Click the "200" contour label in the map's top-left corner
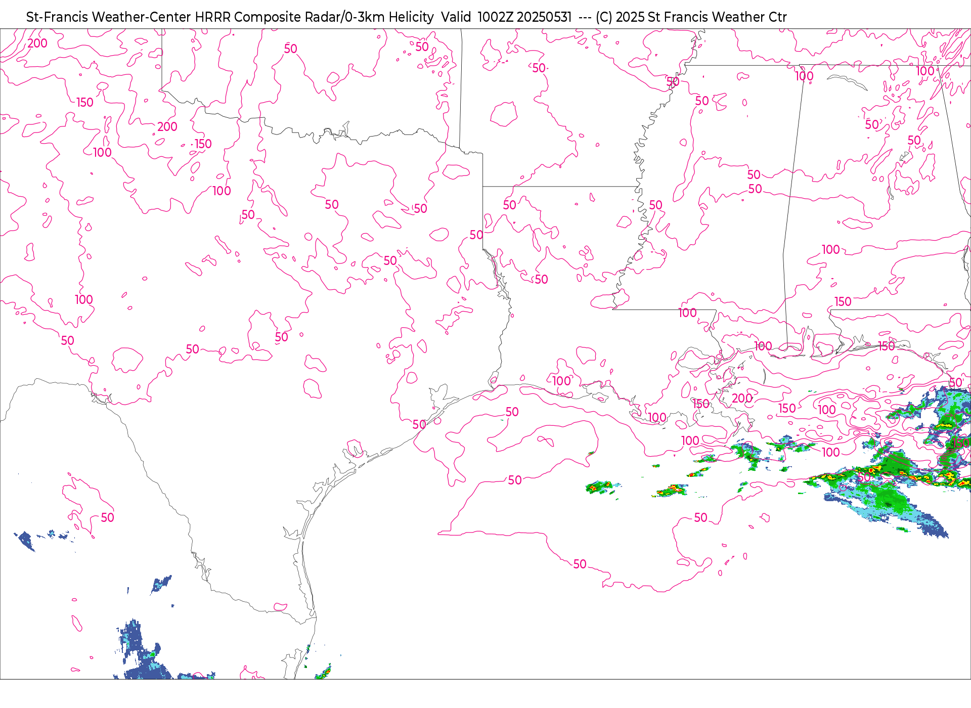The width and height of the screenshot is (971, 708). pos(37,43)
